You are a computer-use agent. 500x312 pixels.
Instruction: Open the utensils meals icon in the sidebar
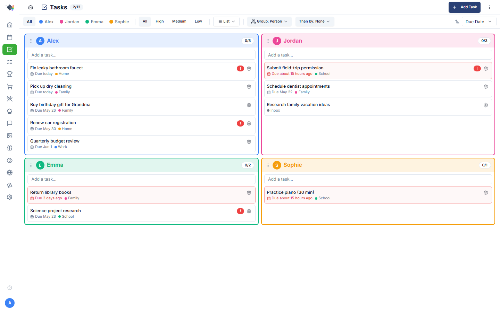pos(10,99)
